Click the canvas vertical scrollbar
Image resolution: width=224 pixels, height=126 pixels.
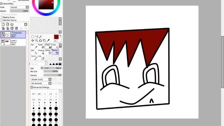[x=223, y=62]
